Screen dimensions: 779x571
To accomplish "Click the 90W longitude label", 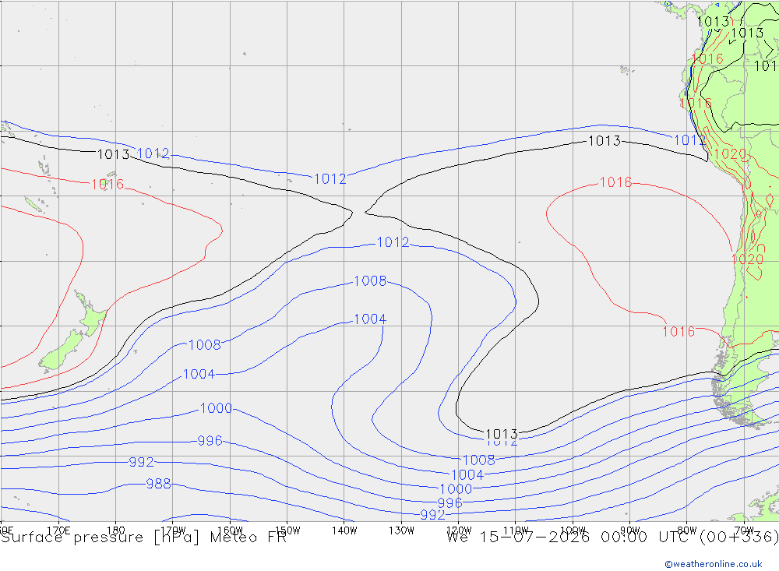I will coord(630,530).
